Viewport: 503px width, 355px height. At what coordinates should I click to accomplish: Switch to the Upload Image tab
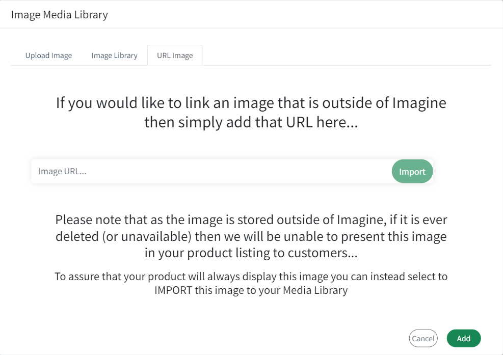coord(48,56)
